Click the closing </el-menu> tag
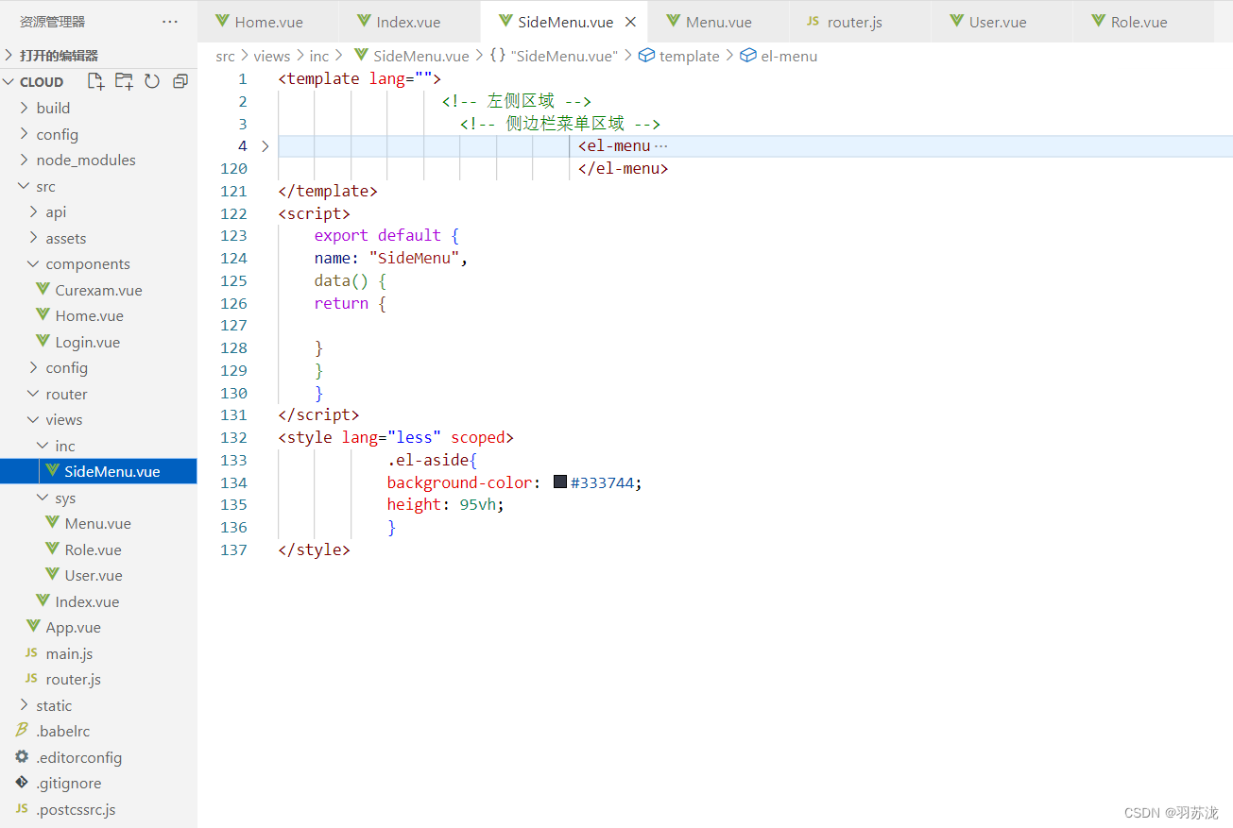1233x828 pixels. 624,168
